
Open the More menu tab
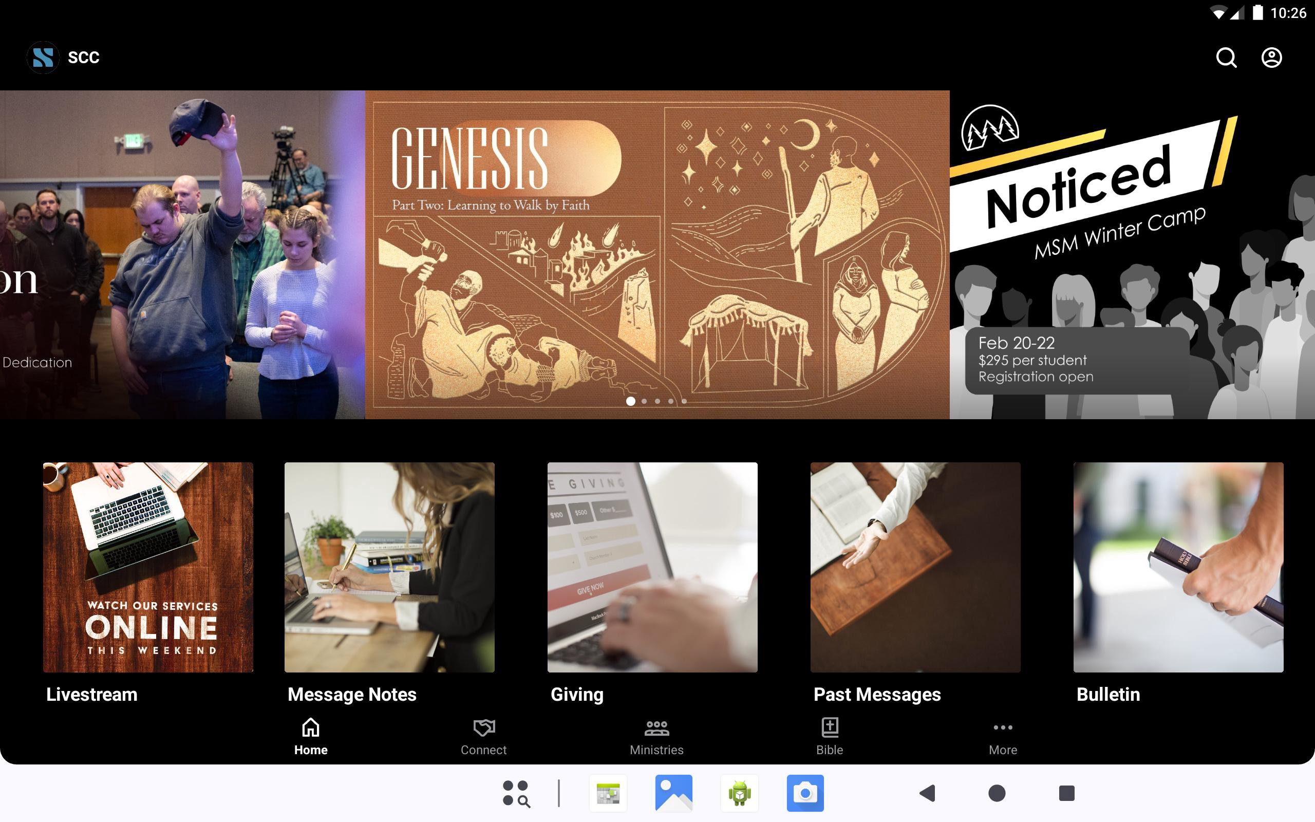1003,737
